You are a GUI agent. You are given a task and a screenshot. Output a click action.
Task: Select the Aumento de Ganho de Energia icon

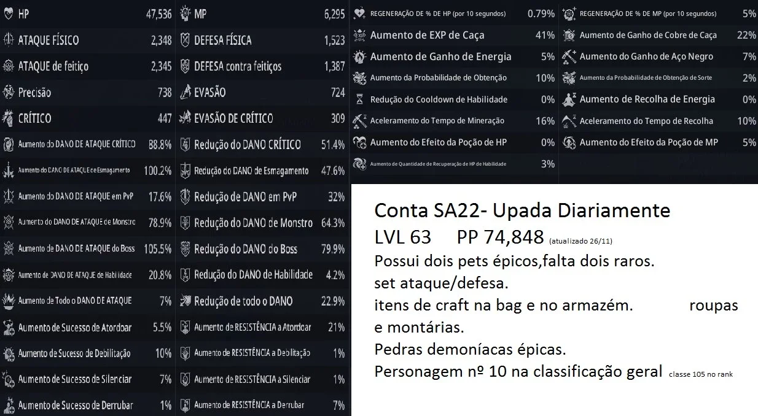[360, 56]
